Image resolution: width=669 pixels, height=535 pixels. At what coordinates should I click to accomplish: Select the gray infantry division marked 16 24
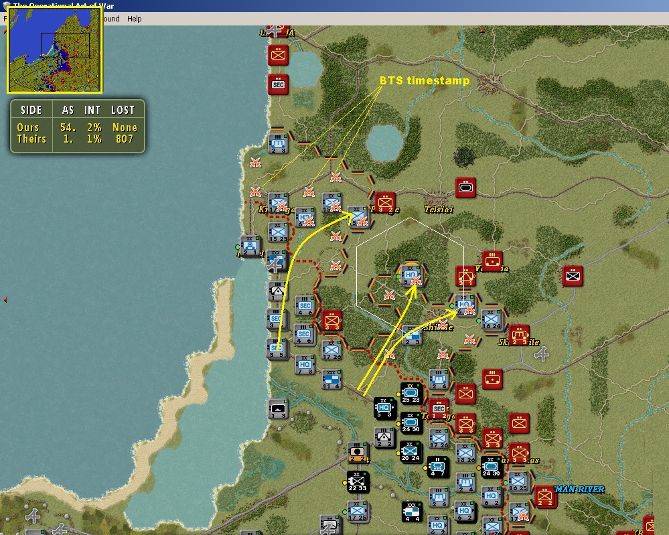(x=492, y=320)
